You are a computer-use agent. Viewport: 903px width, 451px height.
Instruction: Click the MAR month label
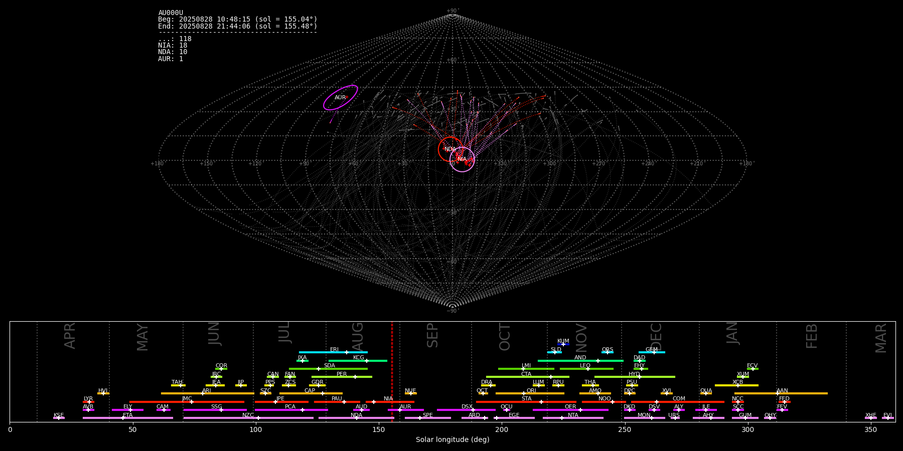pos(881,338)
